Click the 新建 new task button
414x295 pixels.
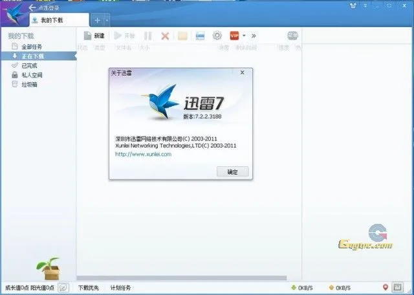click(94, 36)
